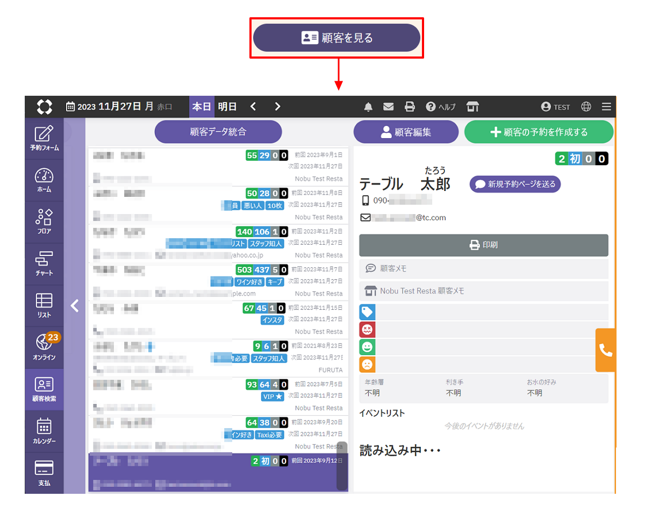The image size is (652, 518).
Task: Select the blue tag icon row
Action: point(368,312)
